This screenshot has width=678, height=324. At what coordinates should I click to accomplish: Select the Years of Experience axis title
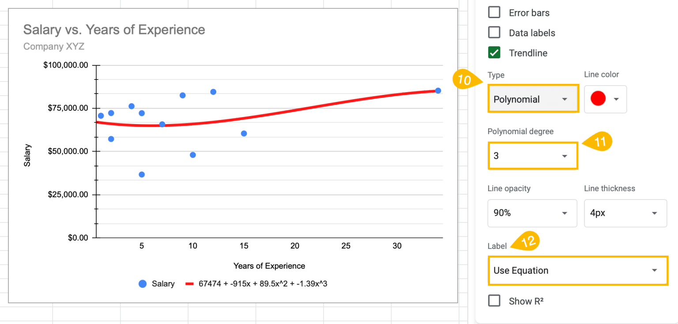(x=269, y=266)
